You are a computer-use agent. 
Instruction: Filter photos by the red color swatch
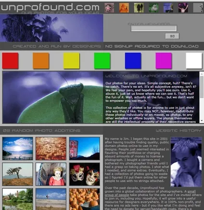coord(10,61)
